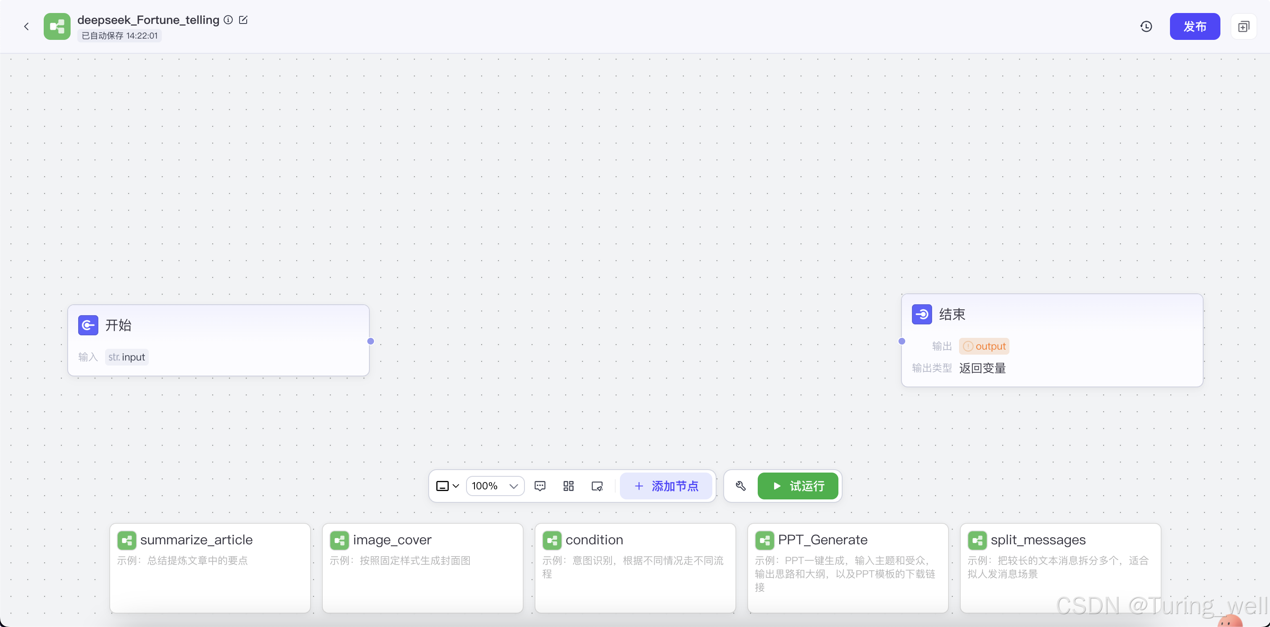Auto-arrange nodes with the grid layout icon

tap(569, 486)
